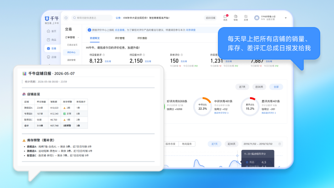Image resolution: width=334 pixels, height=188 pixels.
Task: Open the 消息 messages icon with red badge
Action: coord(225,18)
